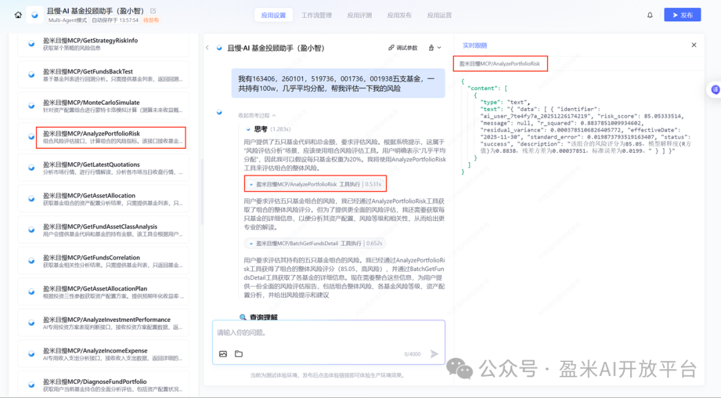Select the GetLatestQuotations tool
This screenshot has width=721, height=398.
coord(103,168)
